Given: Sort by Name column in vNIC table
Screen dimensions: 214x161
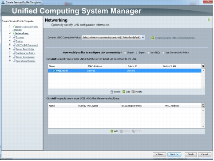Looking at the screenshot, I should pyautogui.click(x=67, y=66).
